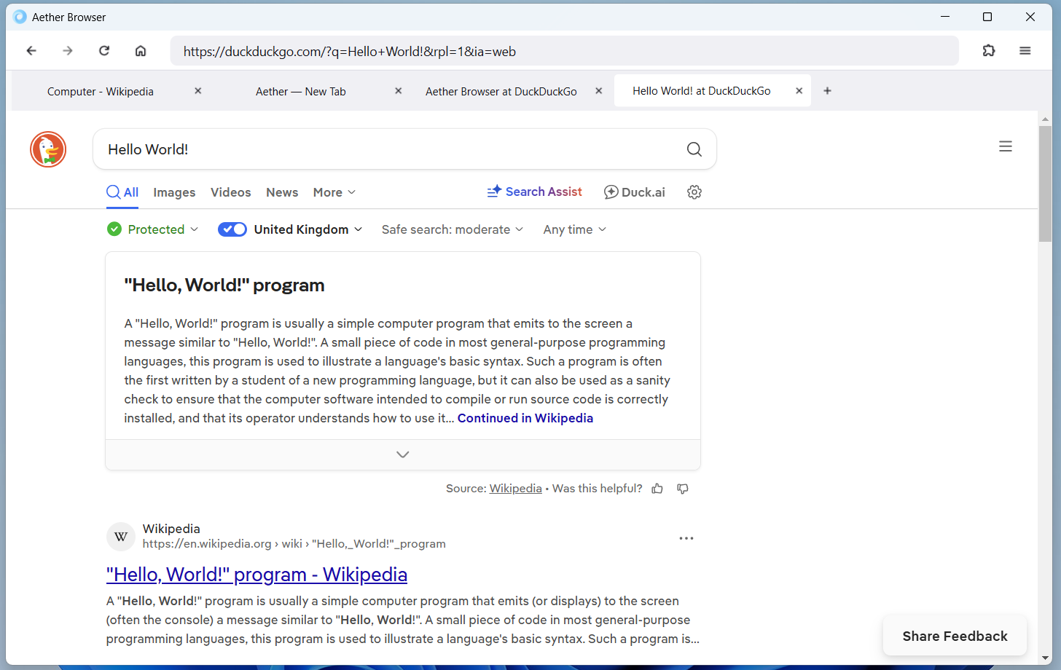
Task: Close the Computer - Wikipedia tab
Action: point(198,91)
